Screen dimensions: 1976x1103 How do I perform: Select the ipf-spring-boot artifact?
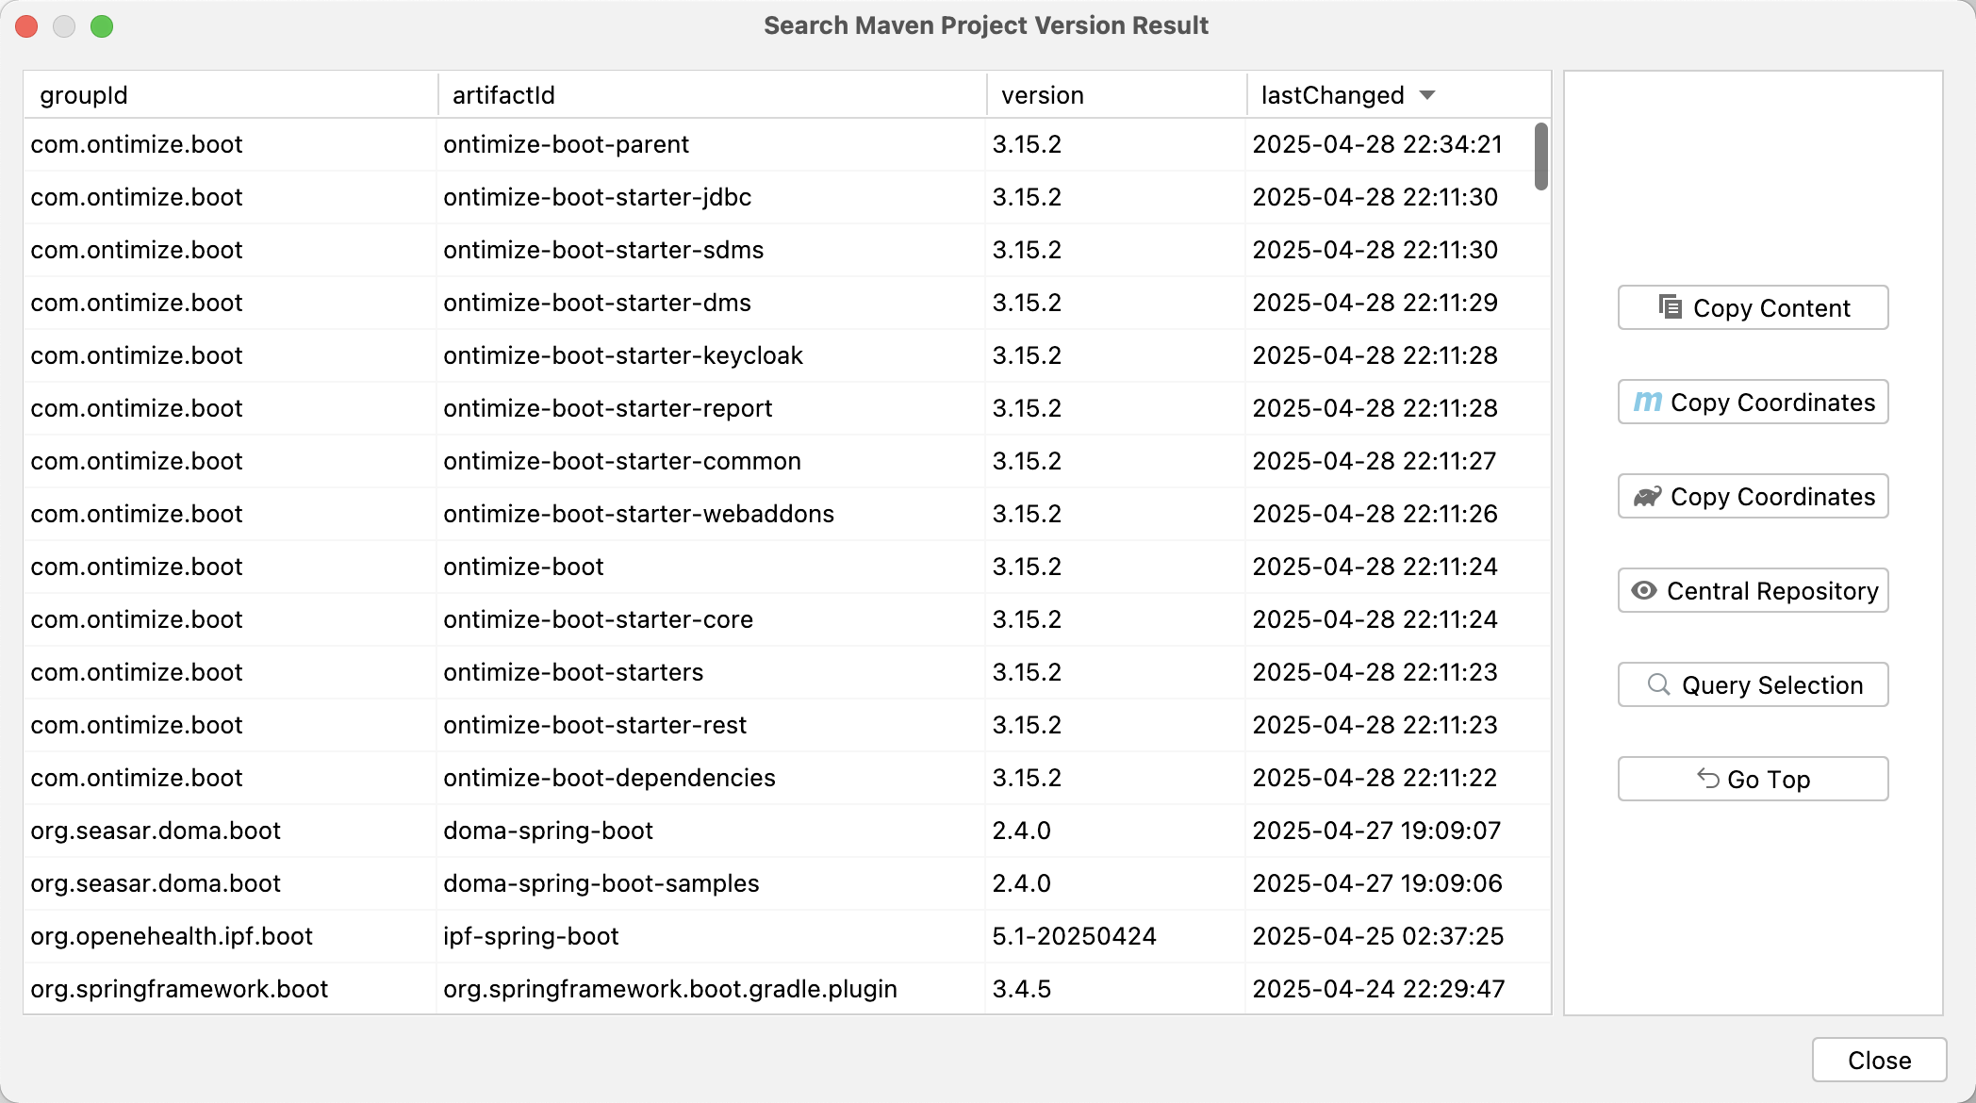tap(531, 936)
